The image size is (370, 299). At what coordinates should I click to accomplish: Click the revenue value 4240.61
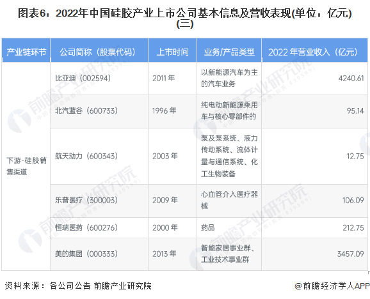(351, 78)
